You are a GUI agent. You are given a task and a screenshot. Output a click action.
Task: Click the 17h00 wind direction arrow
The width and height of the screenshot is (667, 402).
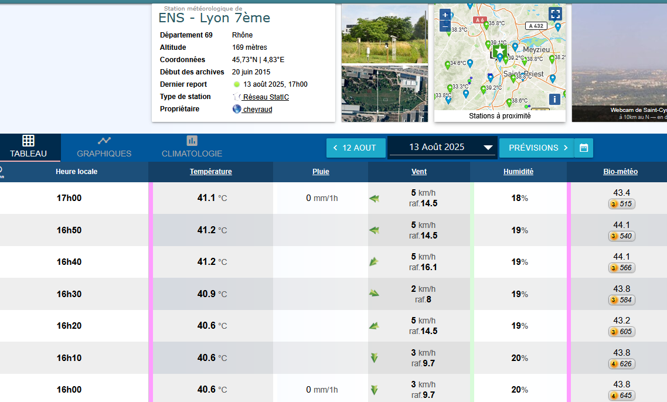pyautogui.click(x=374, y=199)
